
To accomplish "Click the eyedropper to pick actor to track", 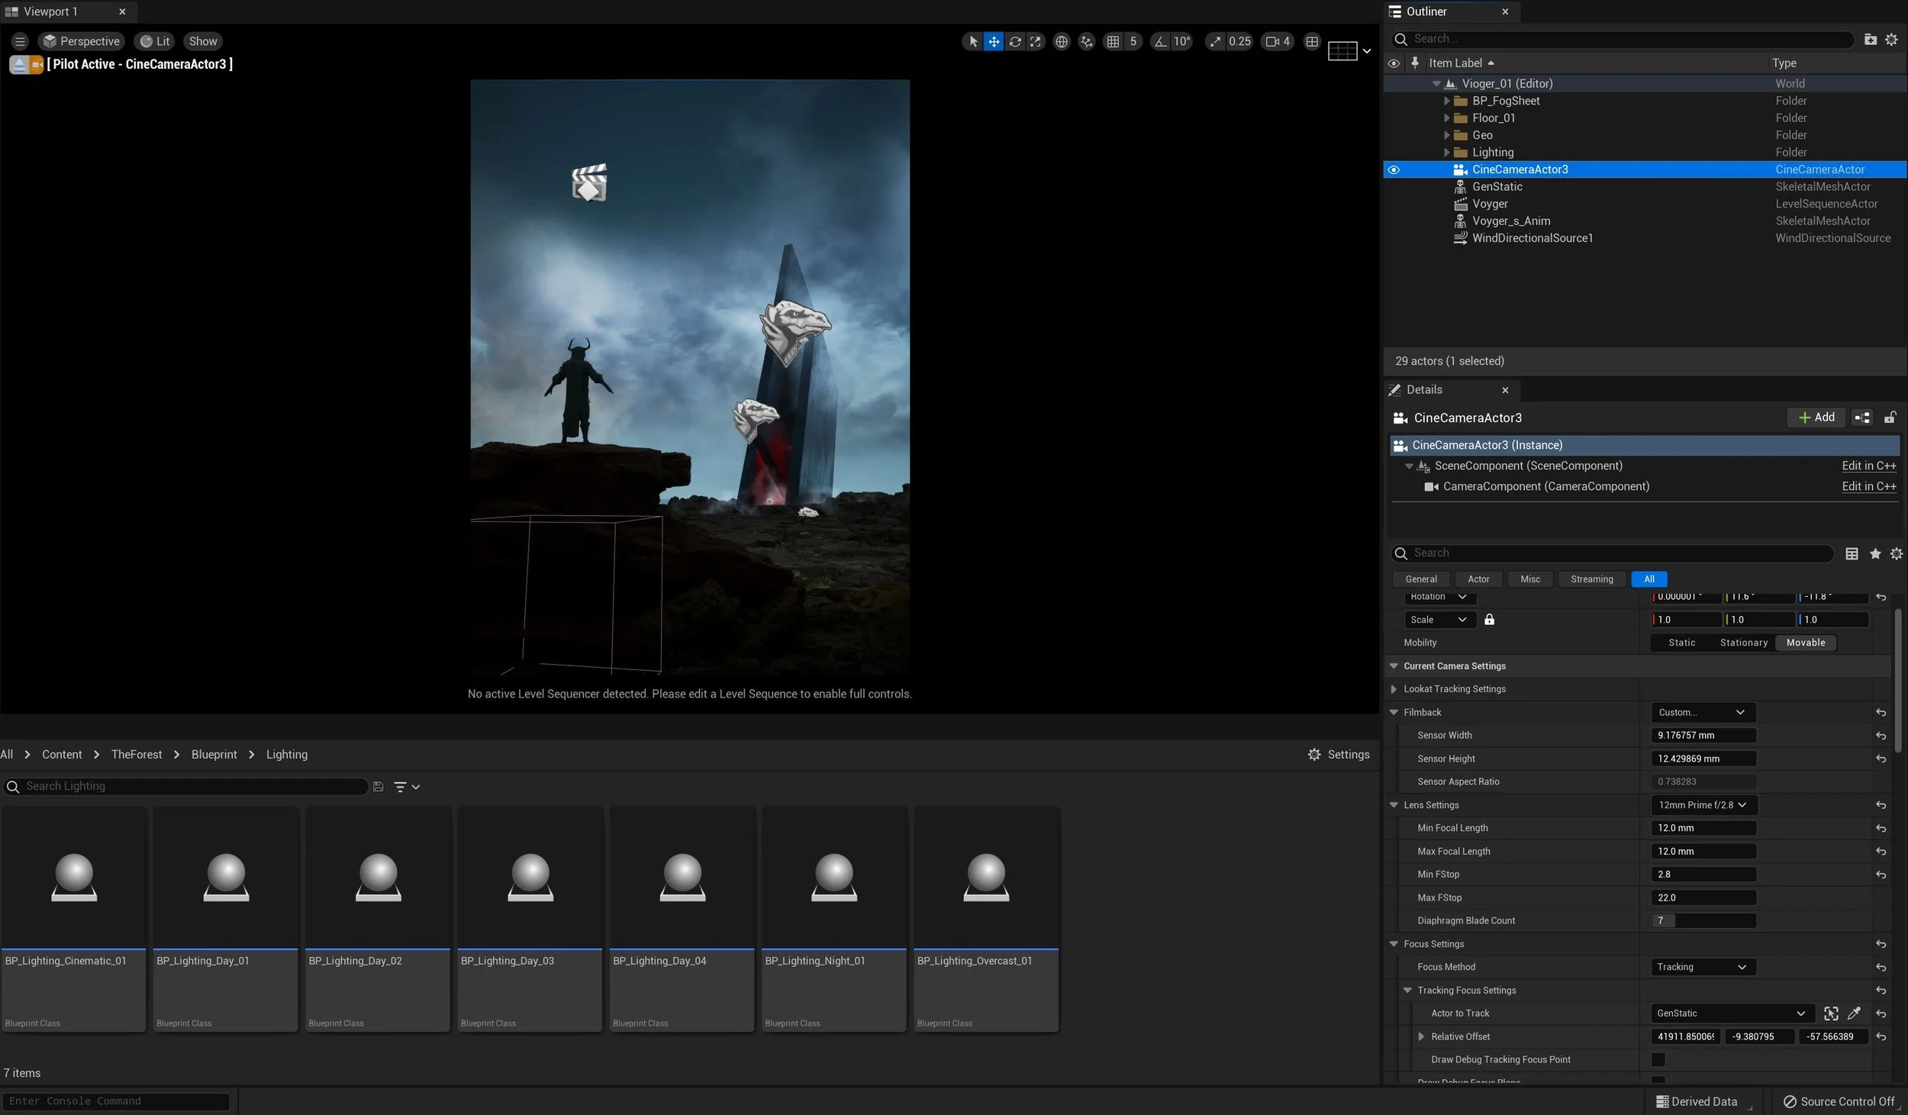I will pos(1854,1013).
